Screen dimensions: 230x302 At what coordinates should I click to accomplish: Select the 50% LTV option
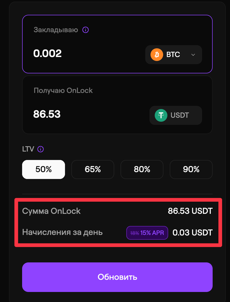tap(43, 169)
